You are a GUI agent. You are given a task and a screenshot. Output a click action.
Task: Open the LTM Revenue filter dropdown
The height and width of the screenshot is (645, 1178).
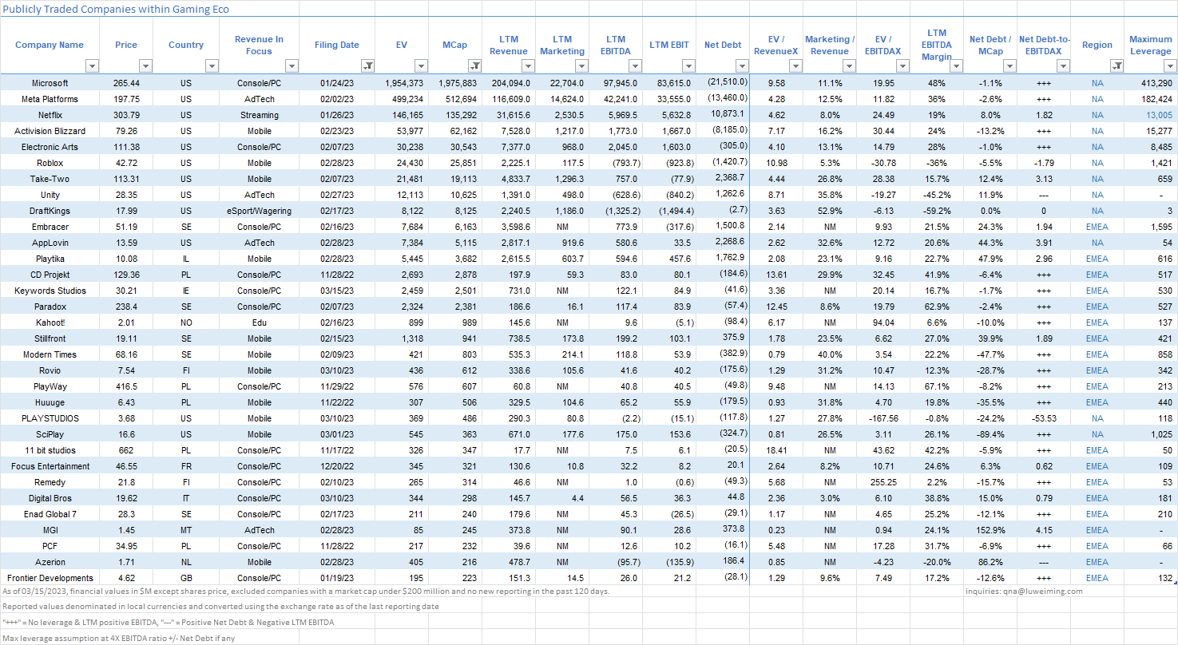(528, 66)
